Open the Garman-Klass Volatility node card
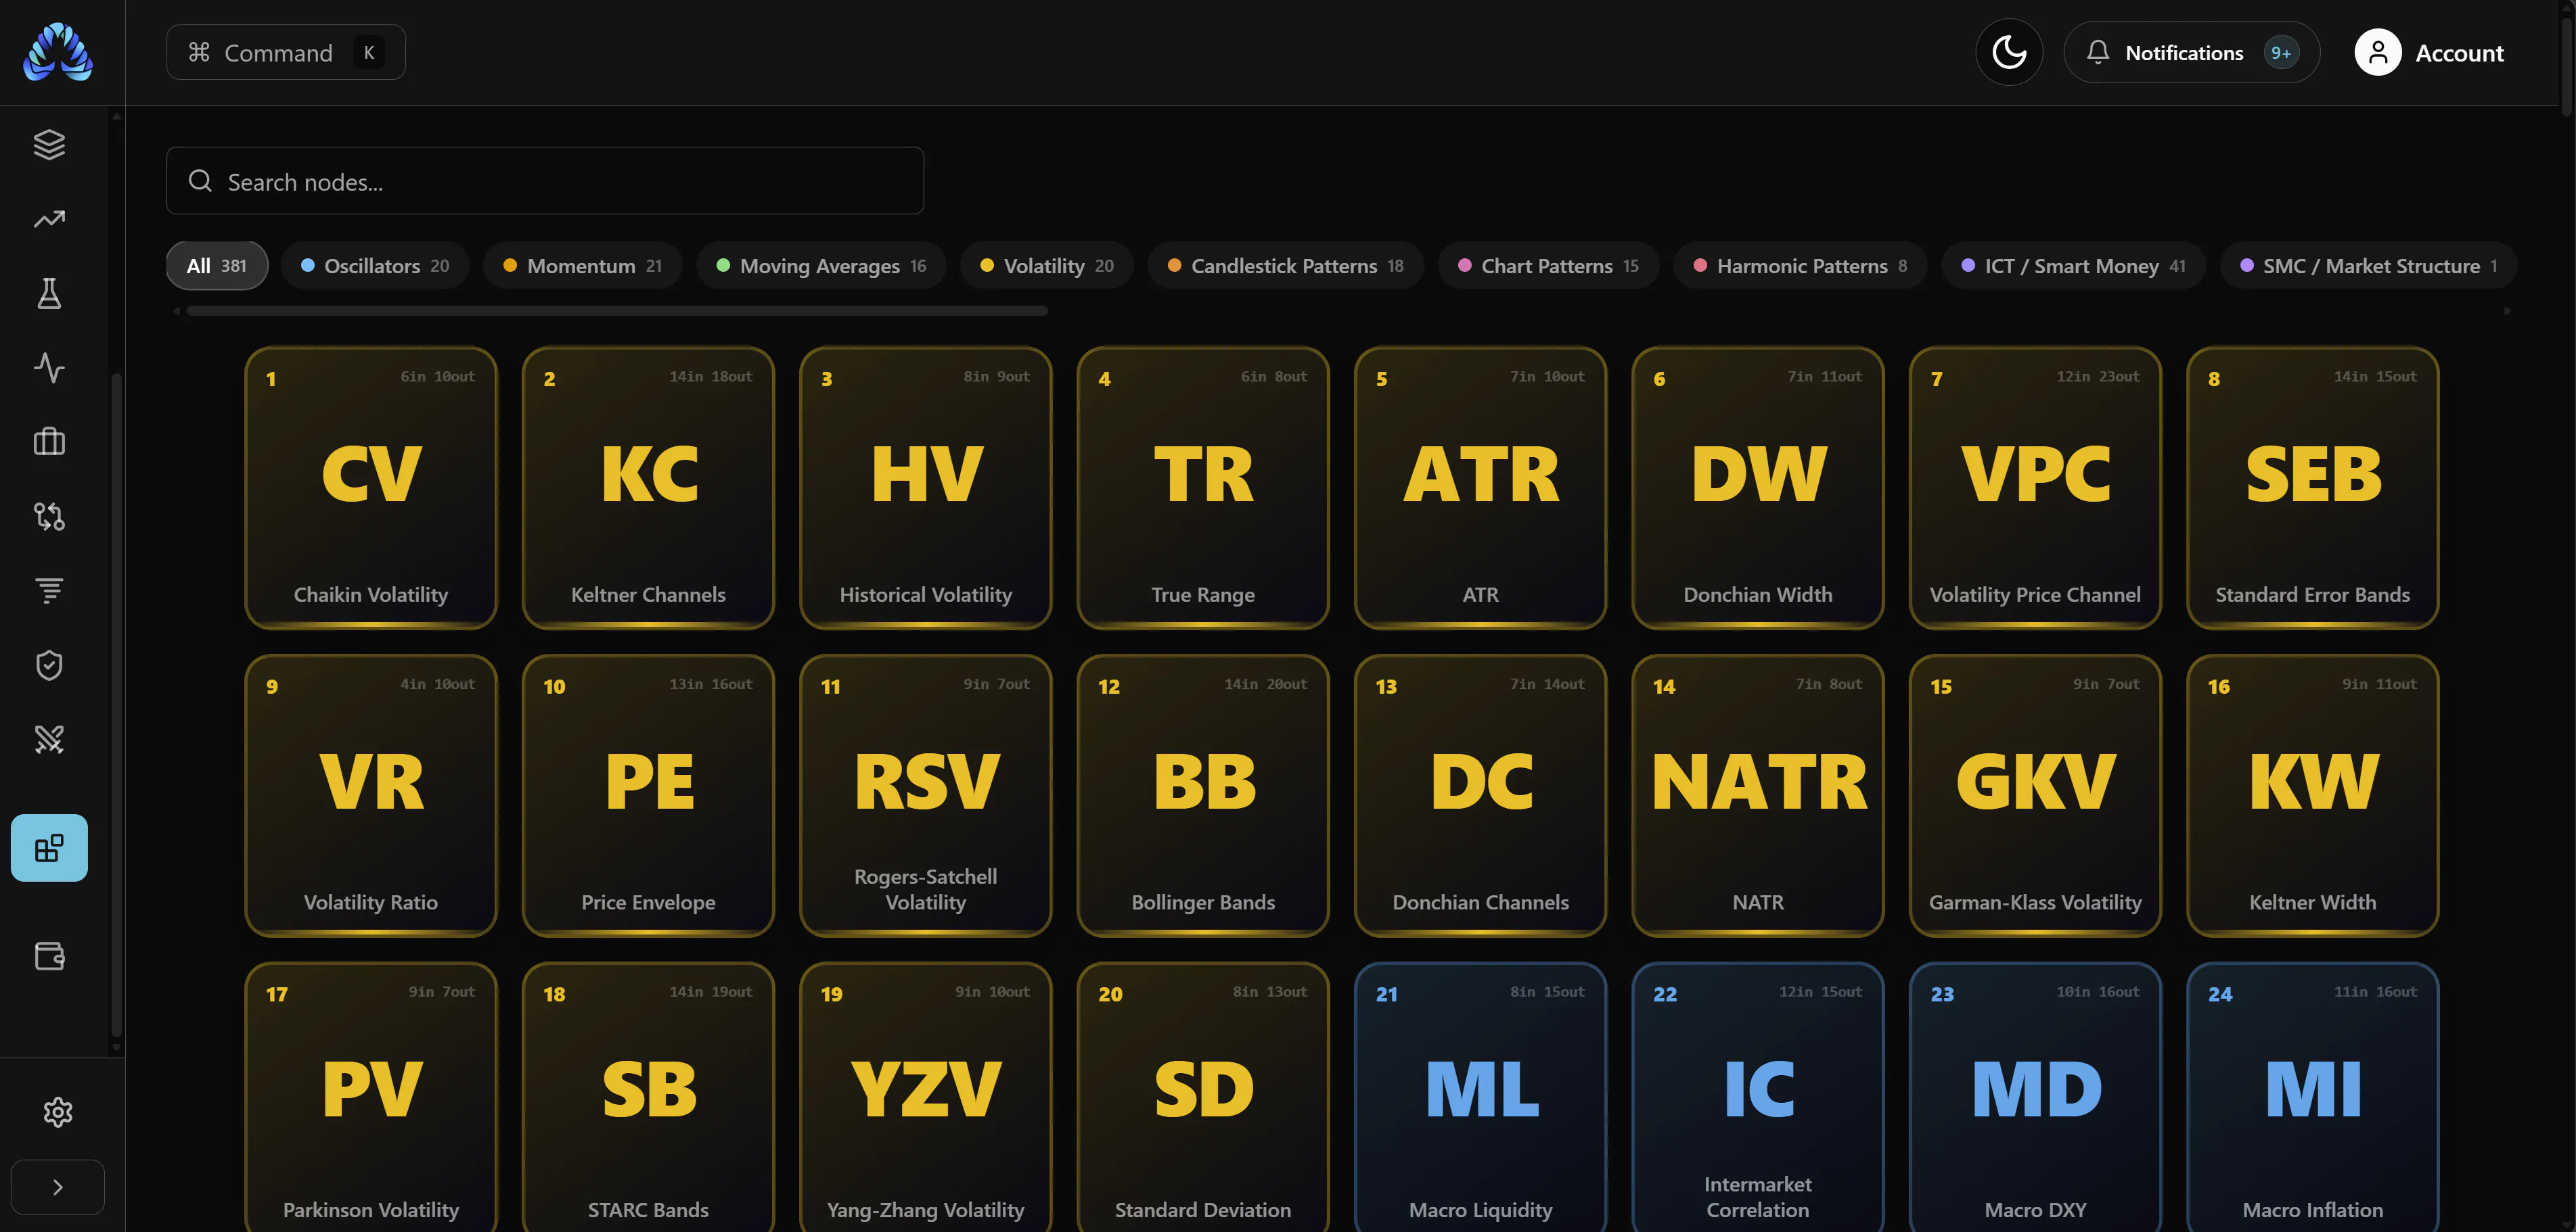Viewport: 2576px width, 1232px height. point(2035,795)
